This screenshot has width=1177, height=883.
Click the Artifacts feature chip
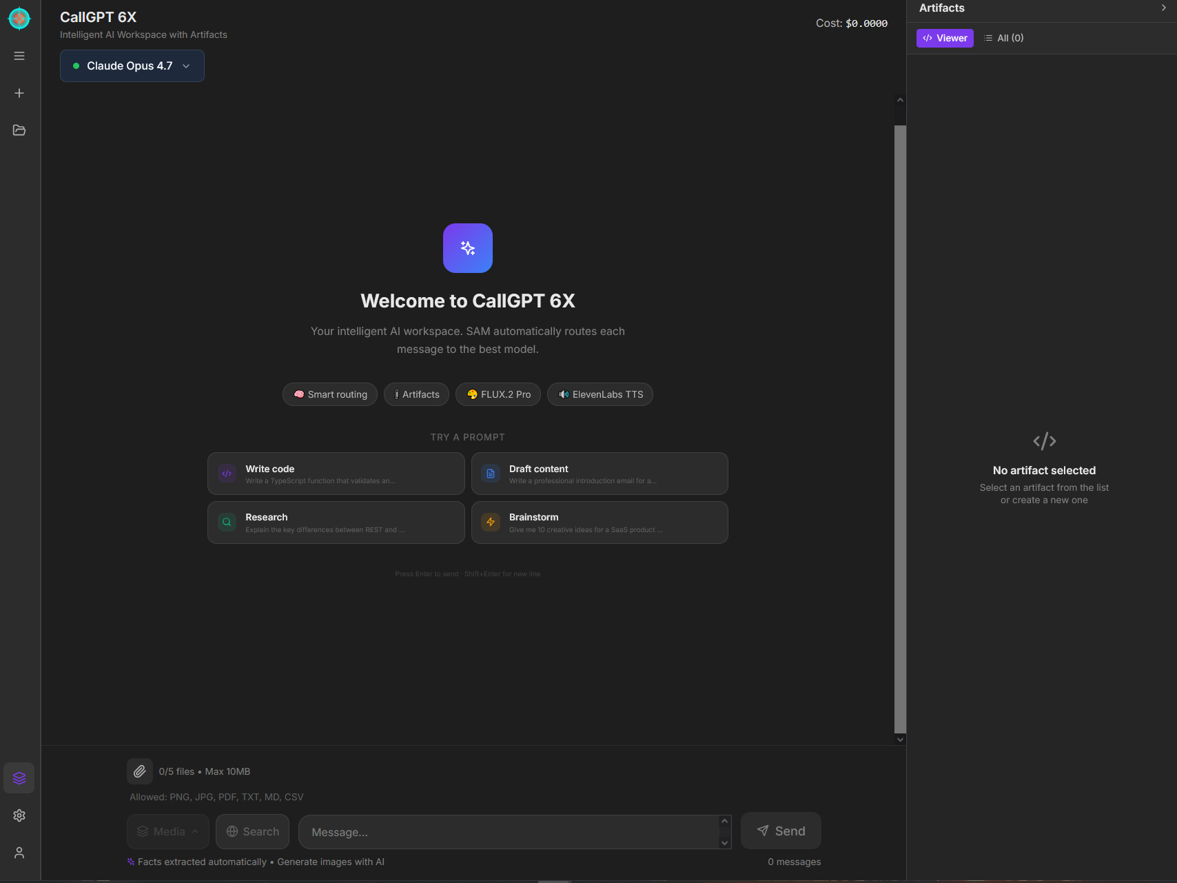[x=416, y=394]
